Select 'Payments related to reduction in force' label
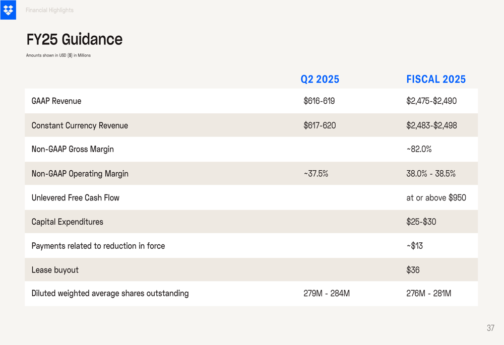Screen dimensions: 504x345 click(x=98, y=246)
